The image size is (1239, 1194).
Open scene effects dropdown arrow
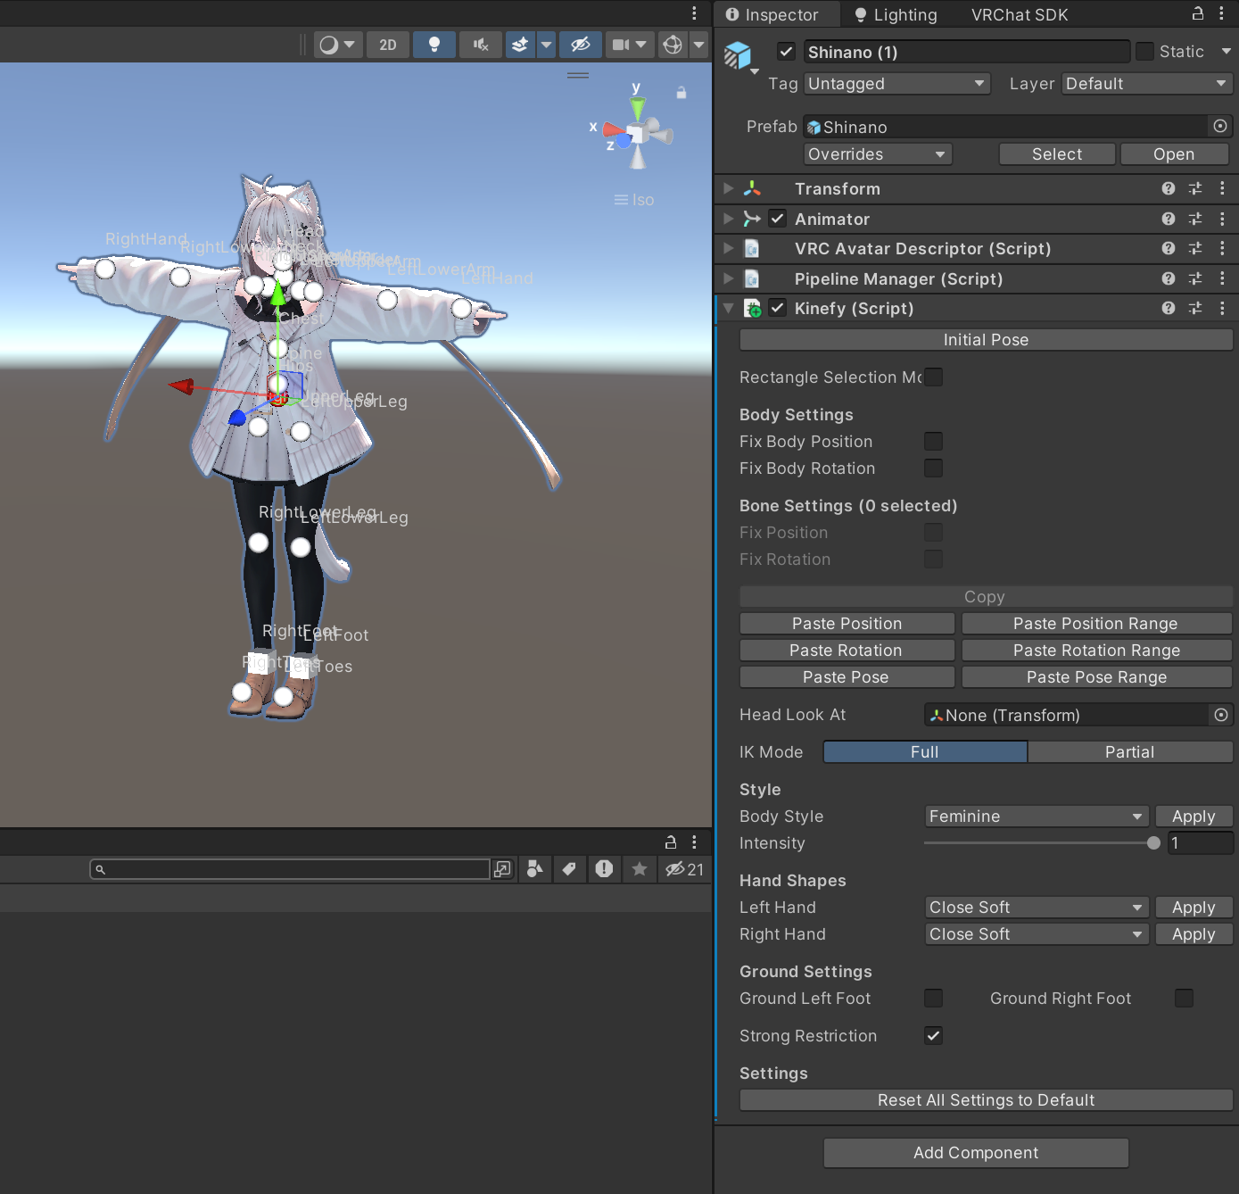pyautogui.click(x=546, y=45)
